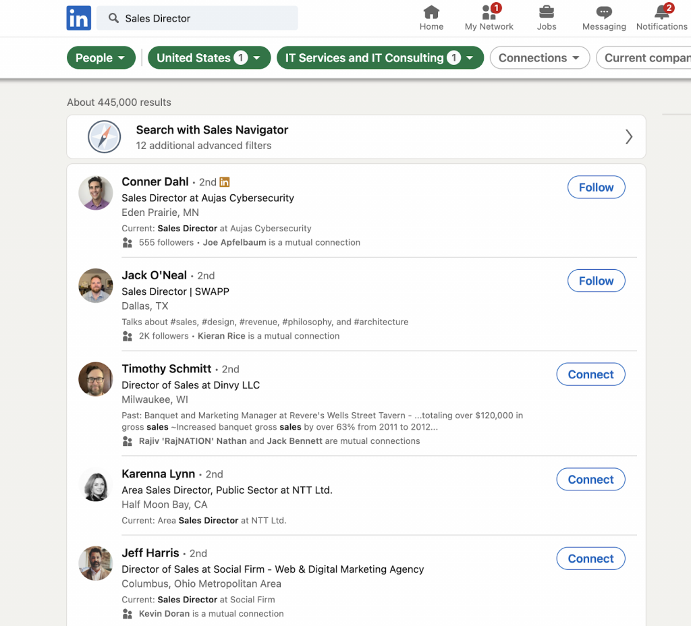Open Jeff Harris's profile name link
The height and width of the screenshot is (626, 691).
150,553
